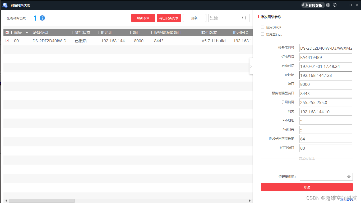The height and width of the screenshot is (203, 361).
Task: Click the IPv4网关 column header
Action: point(241,32)
